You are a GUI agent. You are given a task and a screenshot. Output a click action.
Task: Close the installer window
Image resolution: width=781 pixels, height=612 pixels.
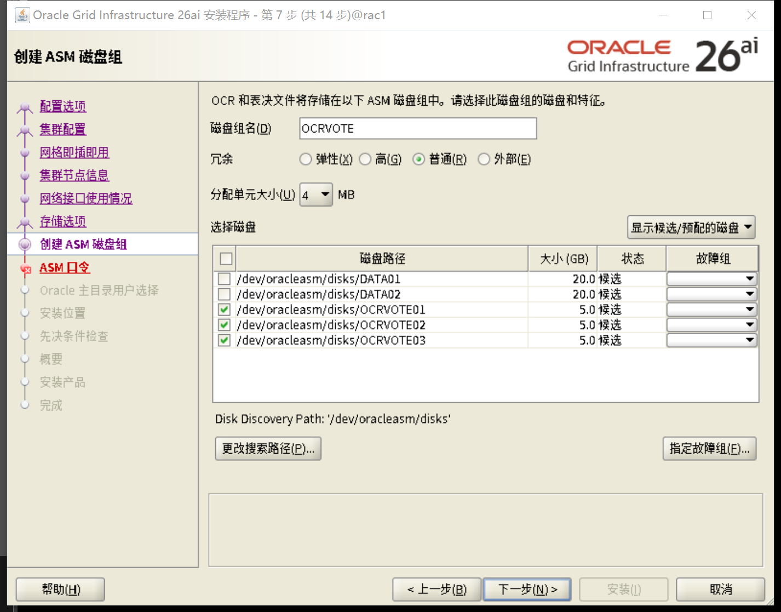[x=751, y=15]
